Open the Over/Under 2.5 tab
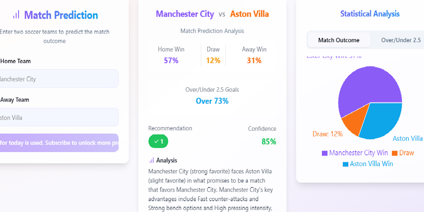Viewport: 424px width, 212px height. [x=401, y=40]
